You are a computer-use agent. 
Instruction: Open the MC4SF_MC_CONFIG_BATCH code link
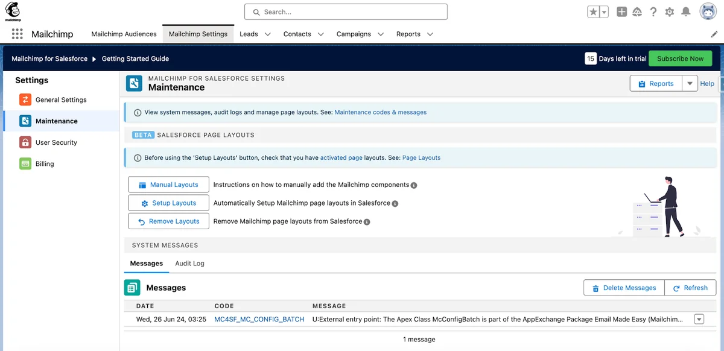pyautogui.click(x=259, y=319)
